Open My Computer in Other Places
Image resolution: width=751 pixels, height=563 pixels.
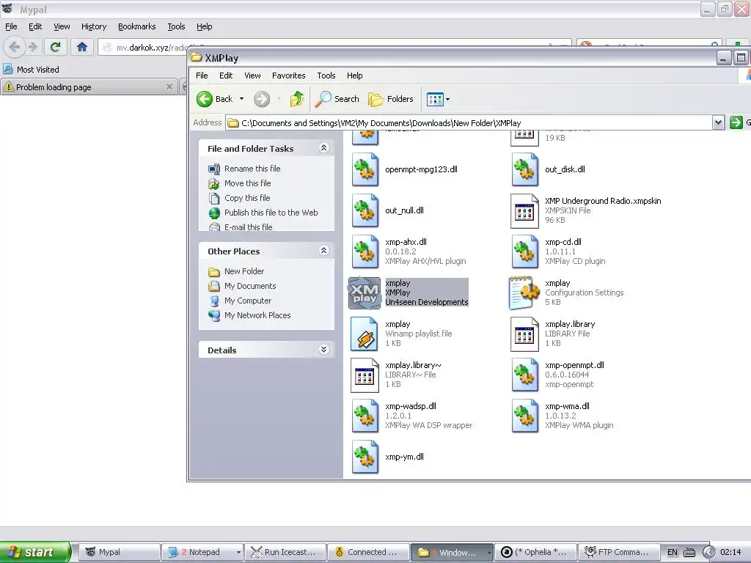[x=248, y=301]
